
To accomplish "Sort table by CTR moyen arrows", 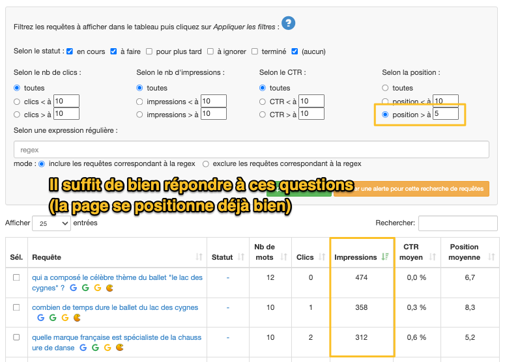I will coord(433,257).
